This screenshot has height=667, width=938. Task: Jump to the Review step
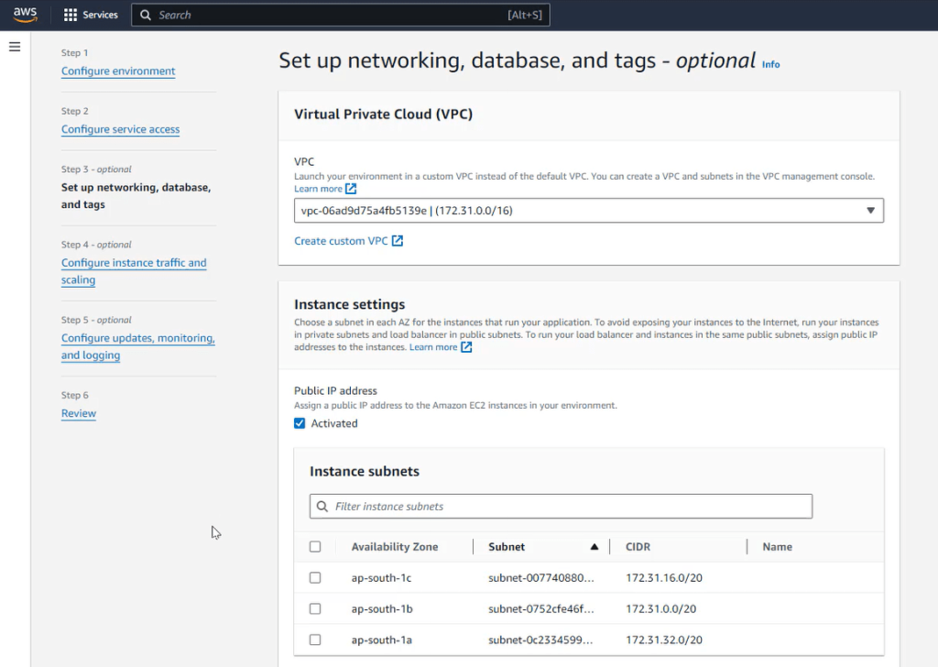[79, 413]
